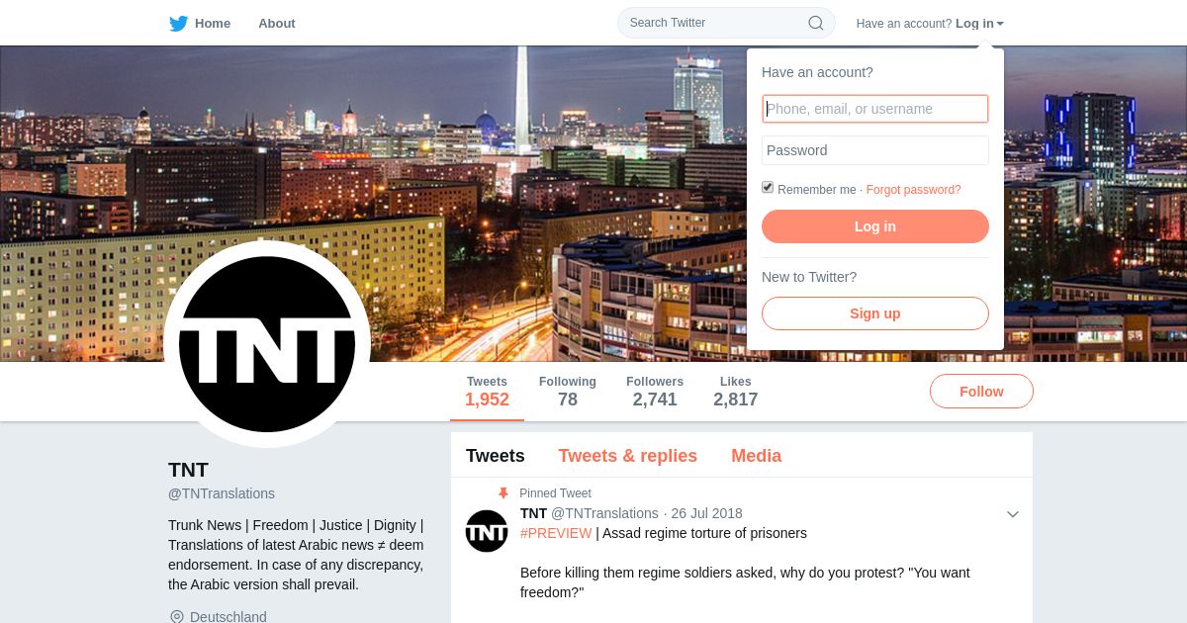The width and height of the screenshot is (1187, 623).
Task: Click the Follow button
Action: coord(981,392)
